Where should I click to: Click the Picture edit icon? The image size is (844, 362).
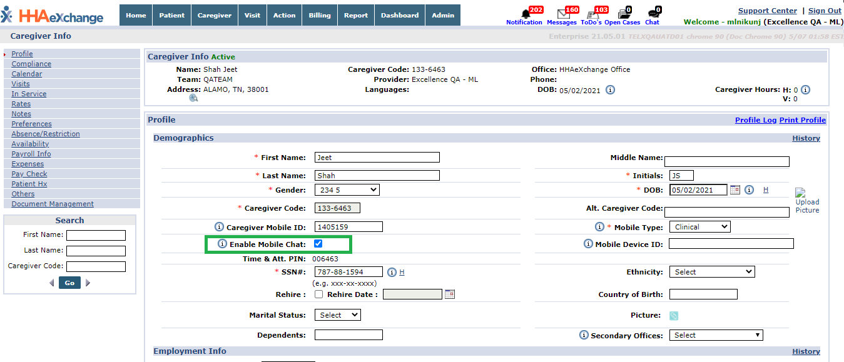pyautogui.click(x=674, y=316)
